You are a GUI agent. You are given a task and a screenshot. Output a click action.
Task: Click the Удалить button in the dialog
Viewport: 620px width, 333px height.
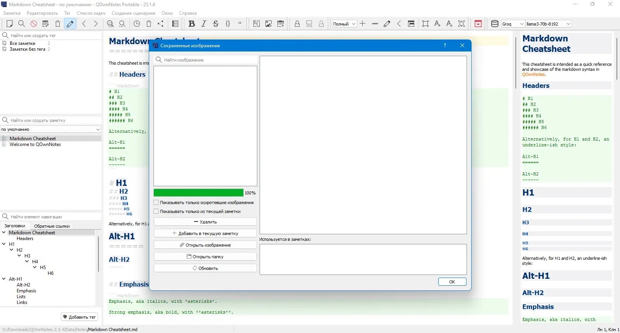[205, 222]
